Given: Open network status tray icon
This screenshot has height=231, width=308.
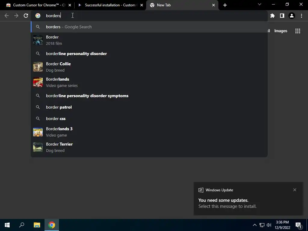Looking at the screenshot, I should (x=262, y=225).
